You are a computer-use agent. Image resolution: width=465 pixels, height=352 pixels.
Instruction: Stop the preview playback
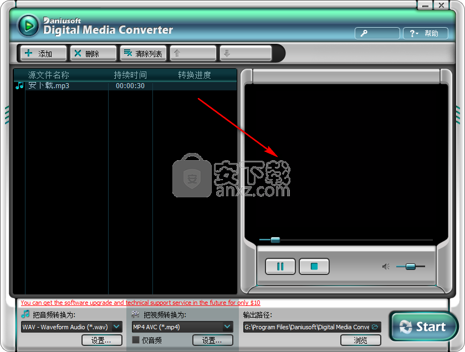point(314,267)
